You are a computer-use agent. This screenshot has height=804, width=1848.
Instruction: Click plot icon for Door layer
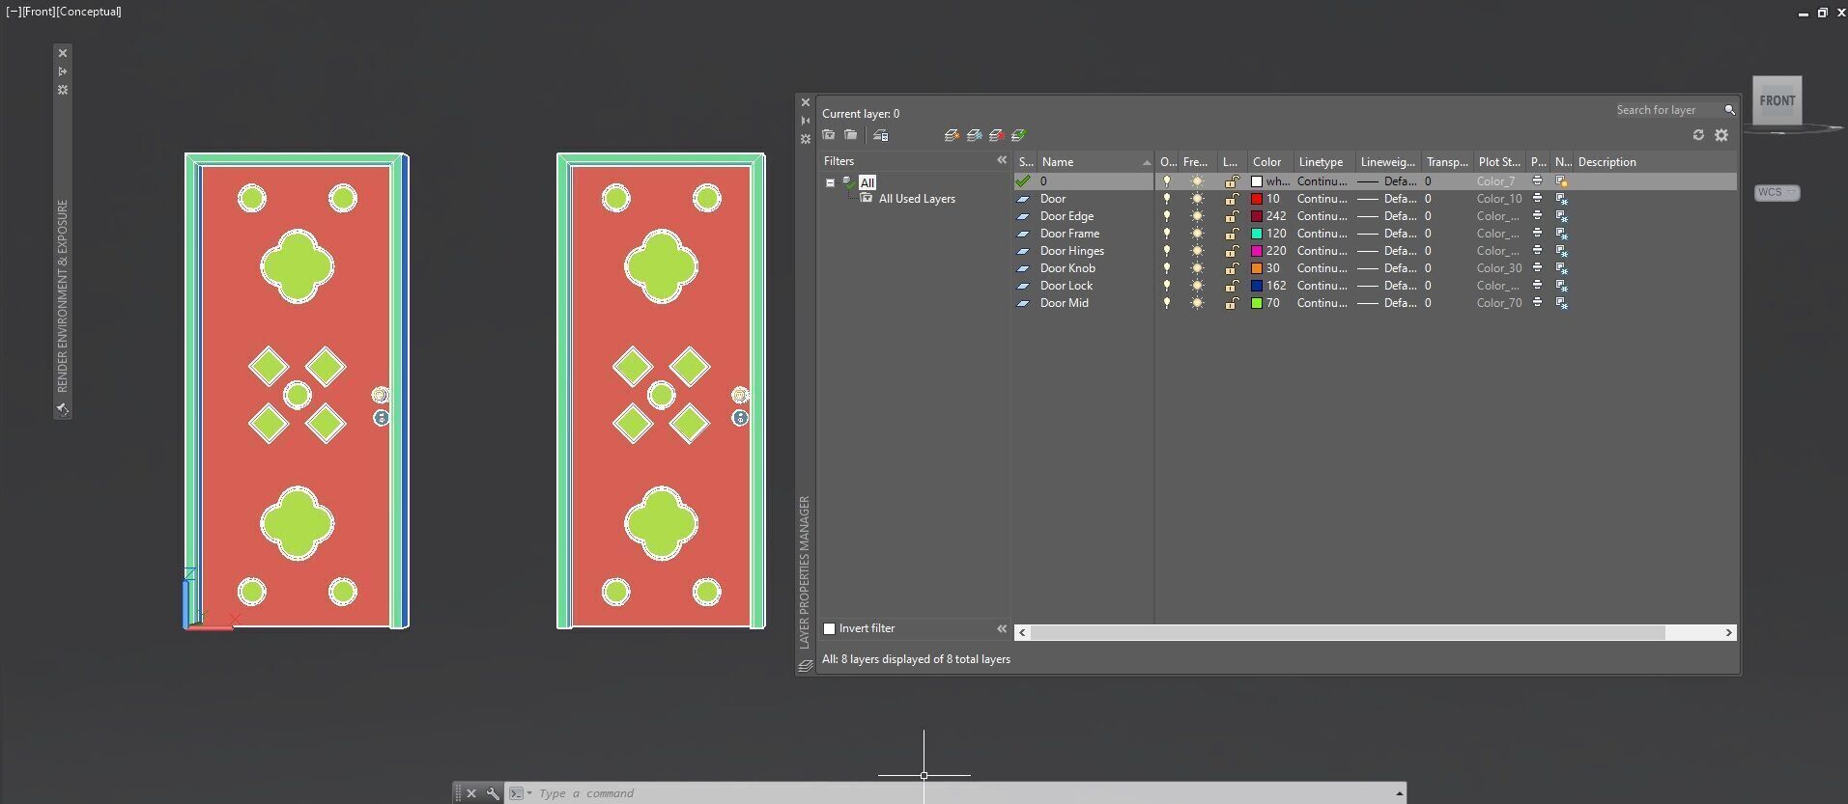(x=1537, y=198)
